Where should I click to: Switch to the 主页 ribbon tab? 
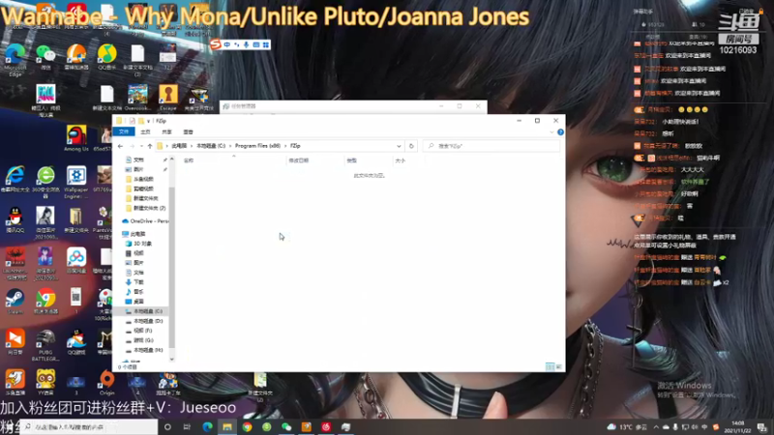click(x=145, y=132)
